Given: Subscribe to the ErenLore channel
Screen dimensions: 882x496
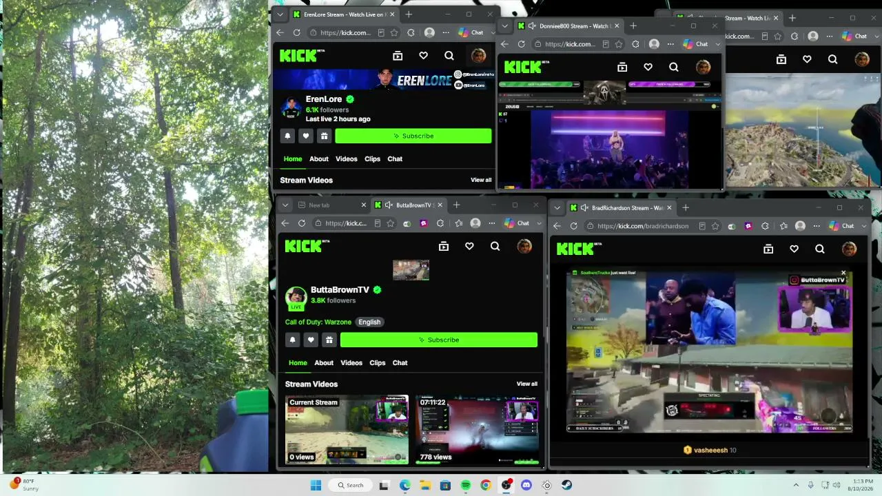Looking at the screenshot, I should point(413,136).
